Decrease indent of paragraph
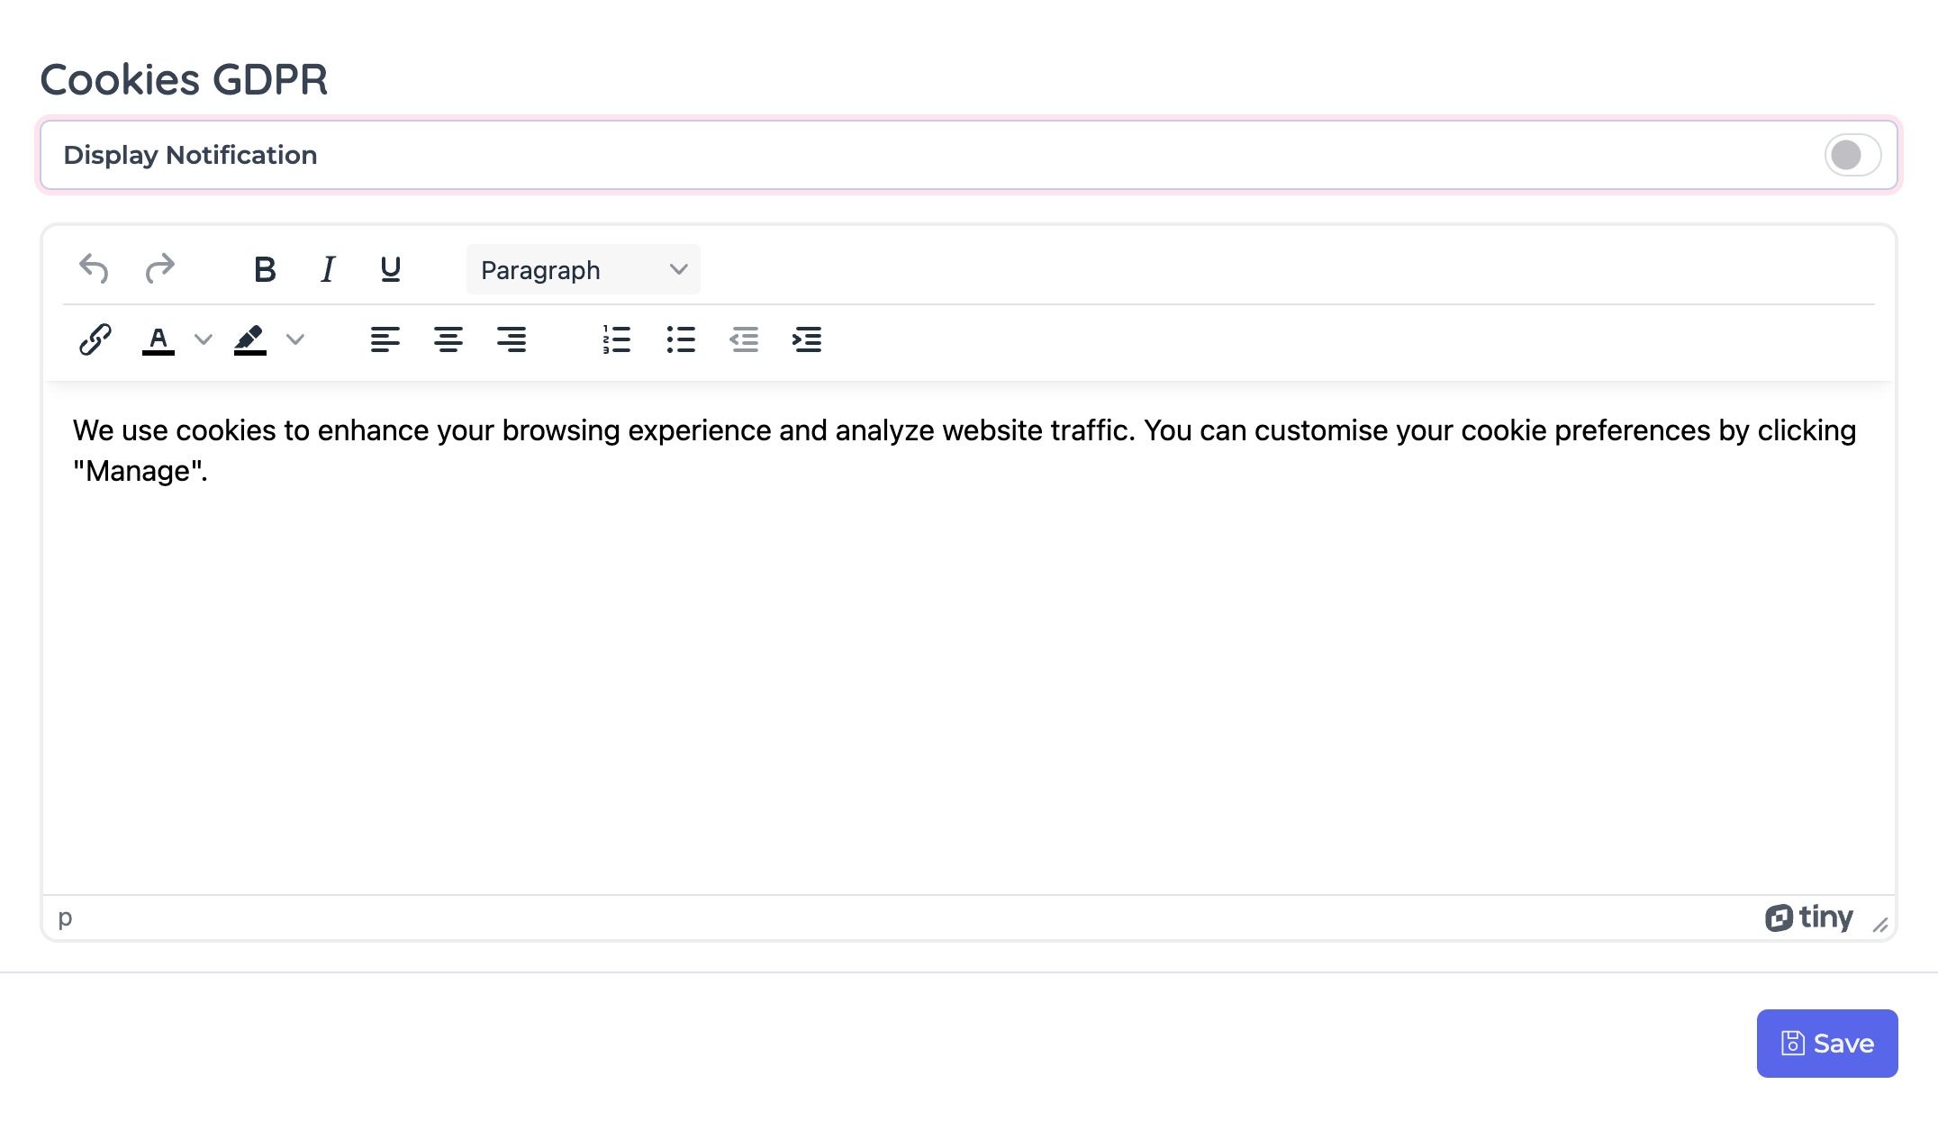This screenshot has width=1938, height=1139. (x=744, y=339)
